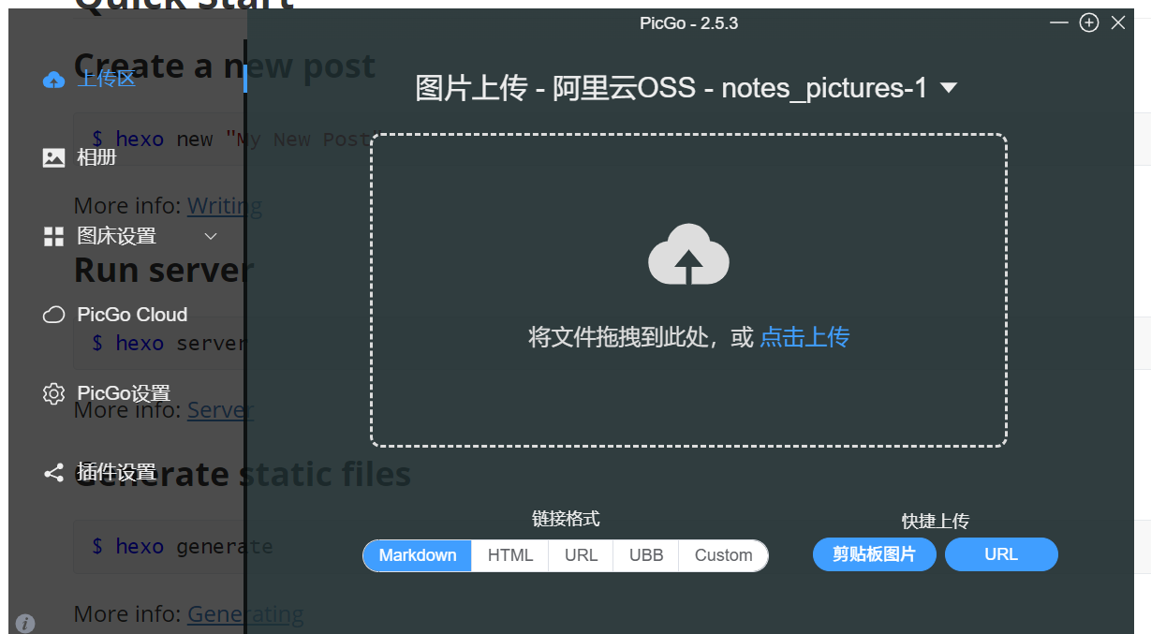This screenshot has width=1151, height=634.
Task: Click the 点击上传 link
Action: 804,337
